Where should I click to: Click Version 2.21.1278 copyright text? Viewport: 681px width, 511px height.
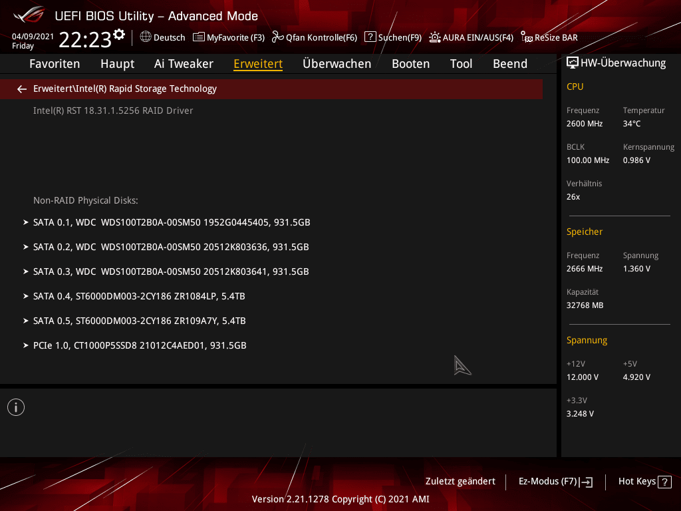coord(340,499)
